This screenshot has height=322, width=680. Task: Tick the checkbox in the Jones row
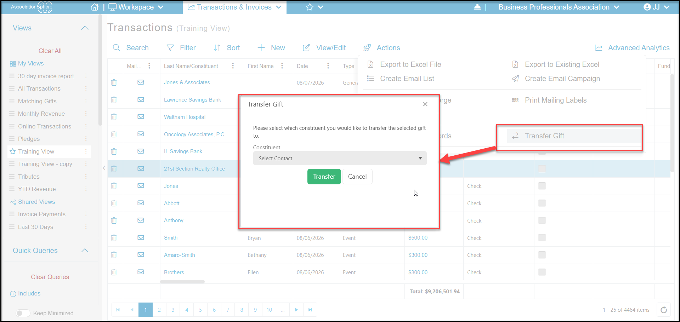pos(542,186)
